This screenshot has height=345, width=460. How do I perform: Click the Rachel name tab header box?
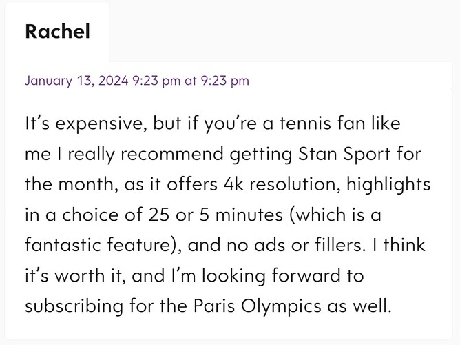pyautogui.click(x=57, y=32)
